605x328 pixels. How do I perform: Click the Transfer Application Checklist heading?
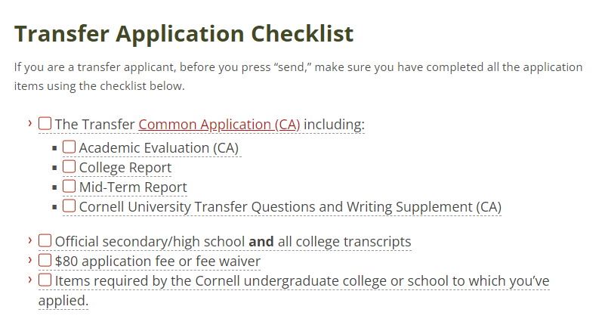pyautogui.click(x=184, y=33)
